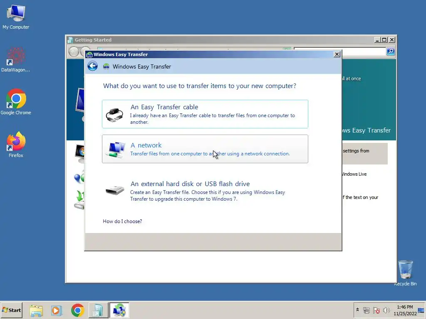
Task: Click the volume speaker tray icon
Action: 386,310
